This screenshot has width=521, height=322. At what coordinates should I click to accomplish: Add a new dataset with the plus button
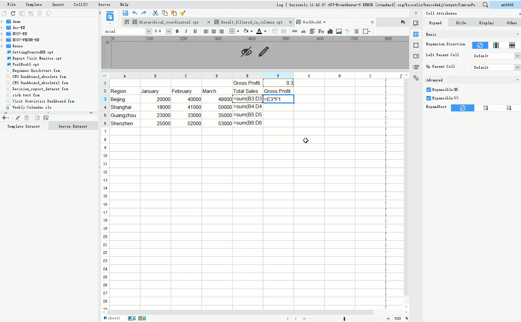tap(4, 118)
